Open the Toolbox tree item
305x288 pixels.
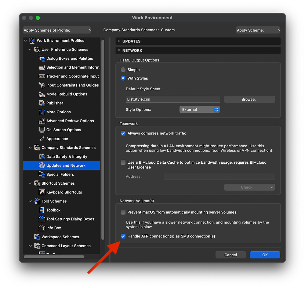tap(53, 210)
